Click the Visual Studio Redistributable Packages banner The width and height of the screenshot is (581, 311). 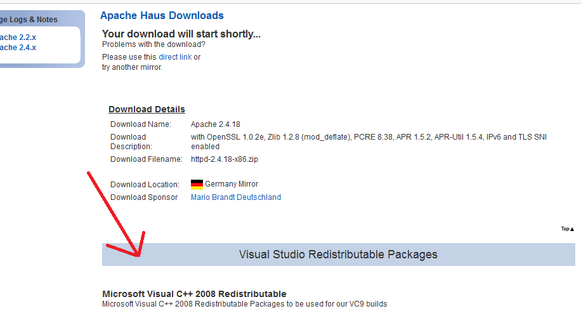(x=338, y=255)
